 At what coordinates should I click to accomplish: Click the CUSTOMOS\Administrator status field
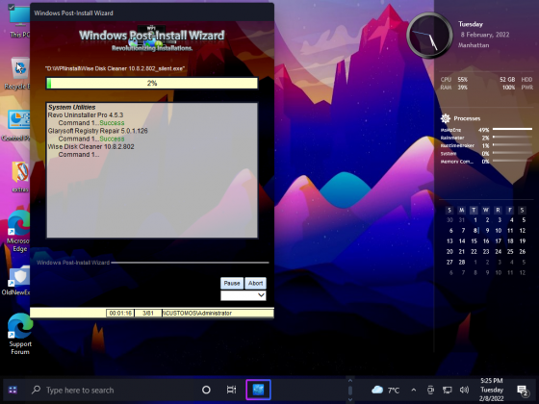coord(218,313)
